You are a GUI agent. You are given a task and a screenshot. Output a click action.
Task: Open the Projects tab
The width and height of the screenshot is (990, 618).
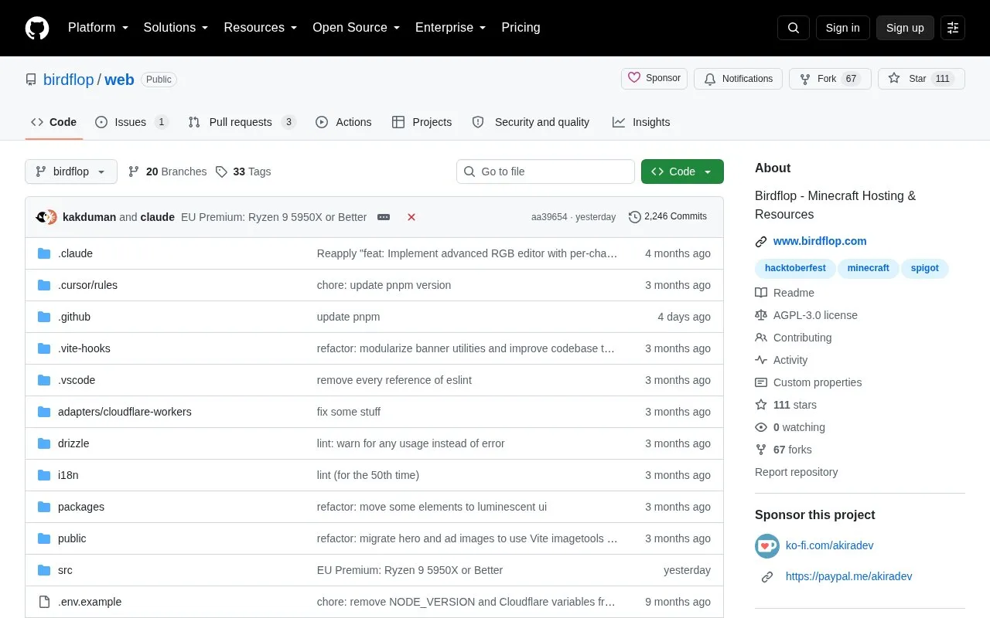pyautogui.click(x=422, y=122)
